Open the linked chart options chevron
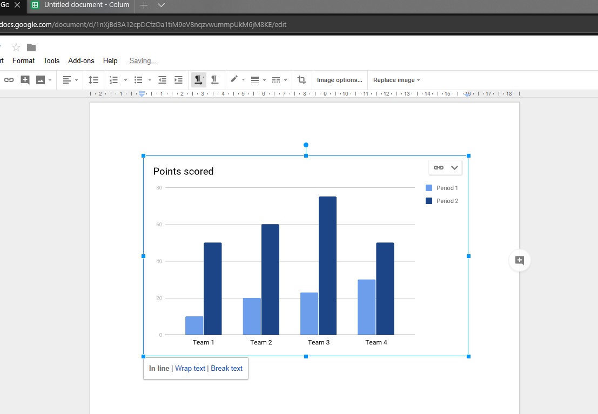This screenshot has height=414, width=598. [x=454, y=167]
